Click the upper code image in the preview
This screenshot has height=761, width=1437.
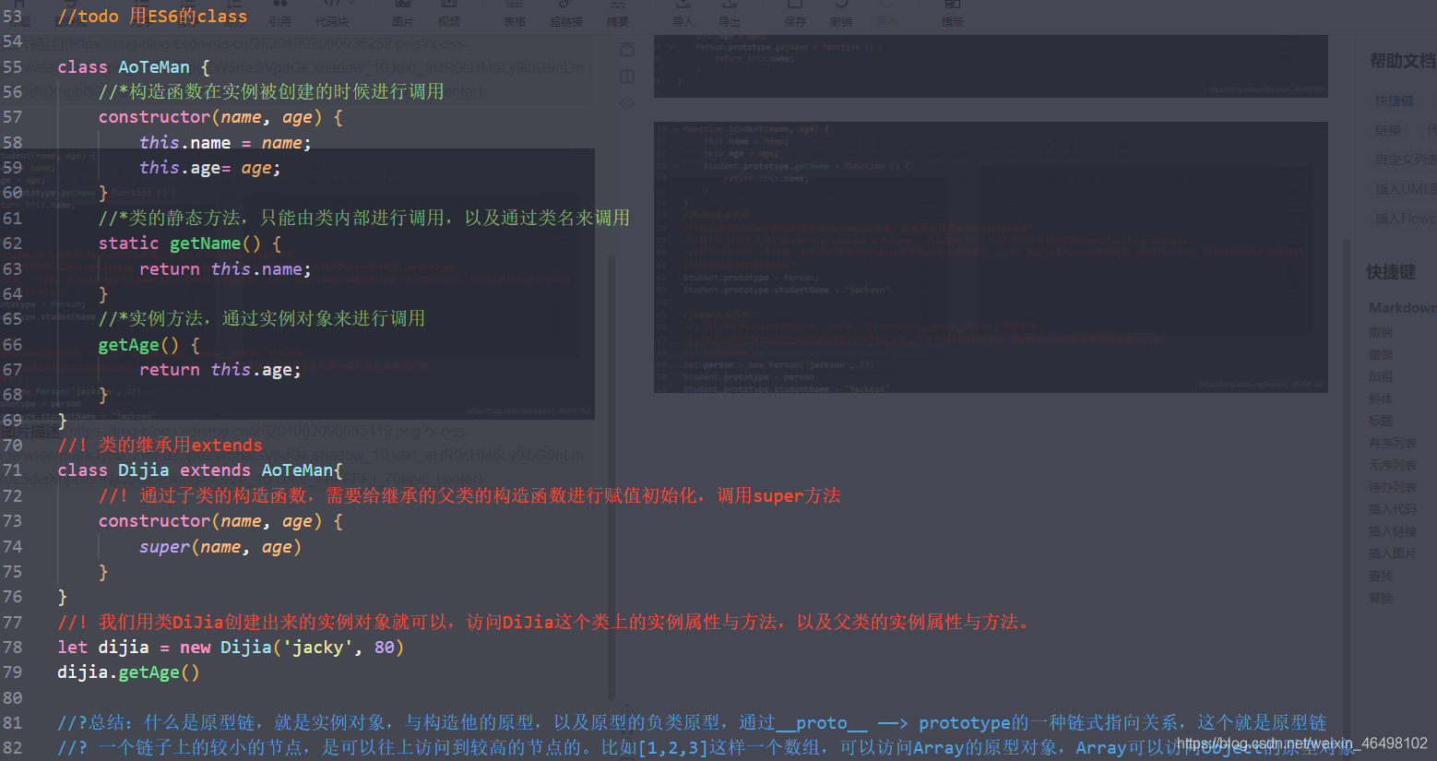991,66
